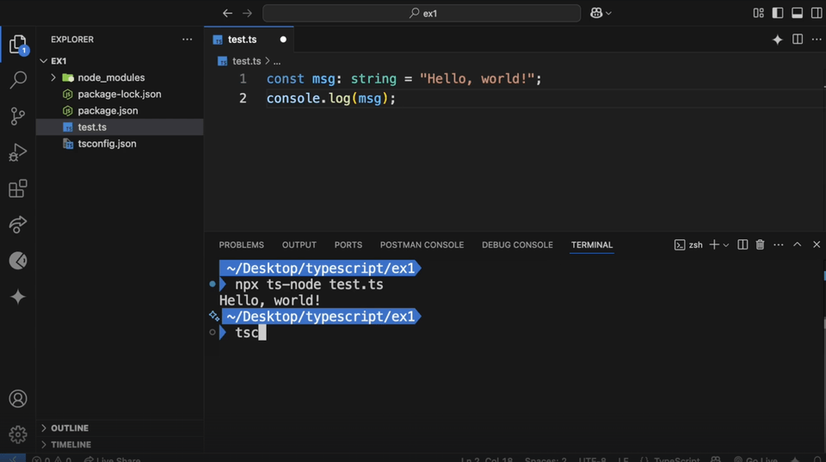This screenshot has width=826, height=462.
Task: Close the terminal panel
Action: [x=817, y=244]
